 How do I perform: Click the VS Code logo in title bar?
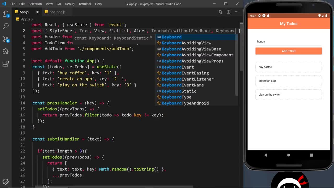pyautogui.click(x=4, y=4)
